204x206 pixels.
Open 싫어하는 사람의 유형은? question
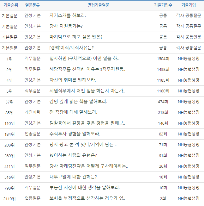[73, 155]
